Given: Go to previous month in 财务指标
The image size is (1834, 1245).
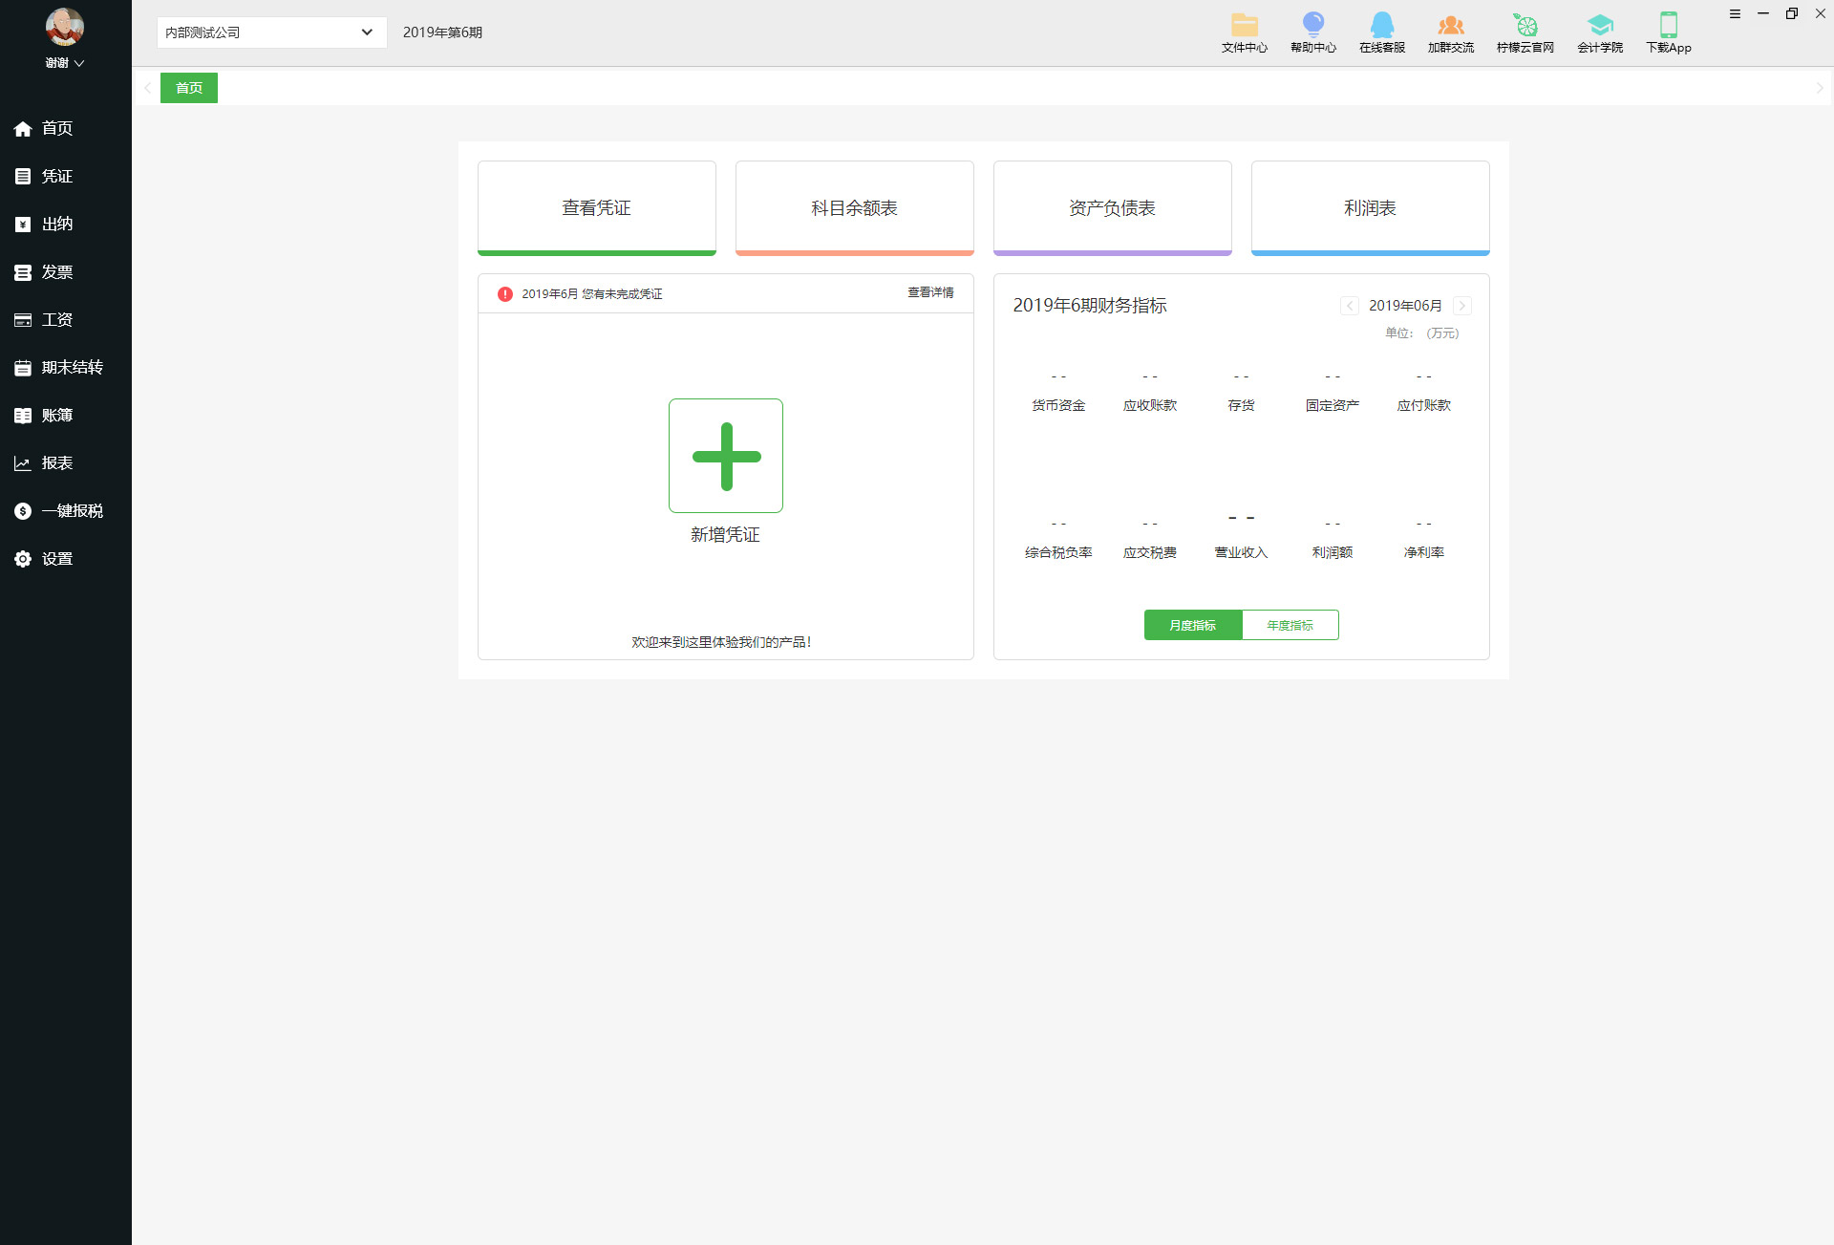Looking at the screenshot, I should (1349, 306).
